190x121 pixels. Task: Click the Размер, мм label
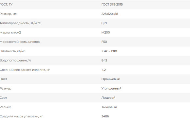[x=9, y=14]
